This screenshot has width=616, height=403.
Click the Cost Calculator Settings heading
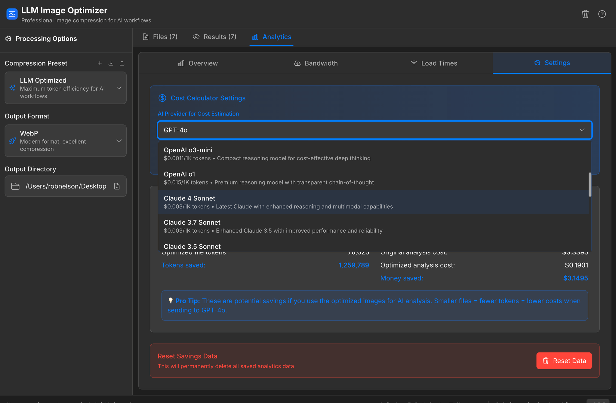coord(208,98)
